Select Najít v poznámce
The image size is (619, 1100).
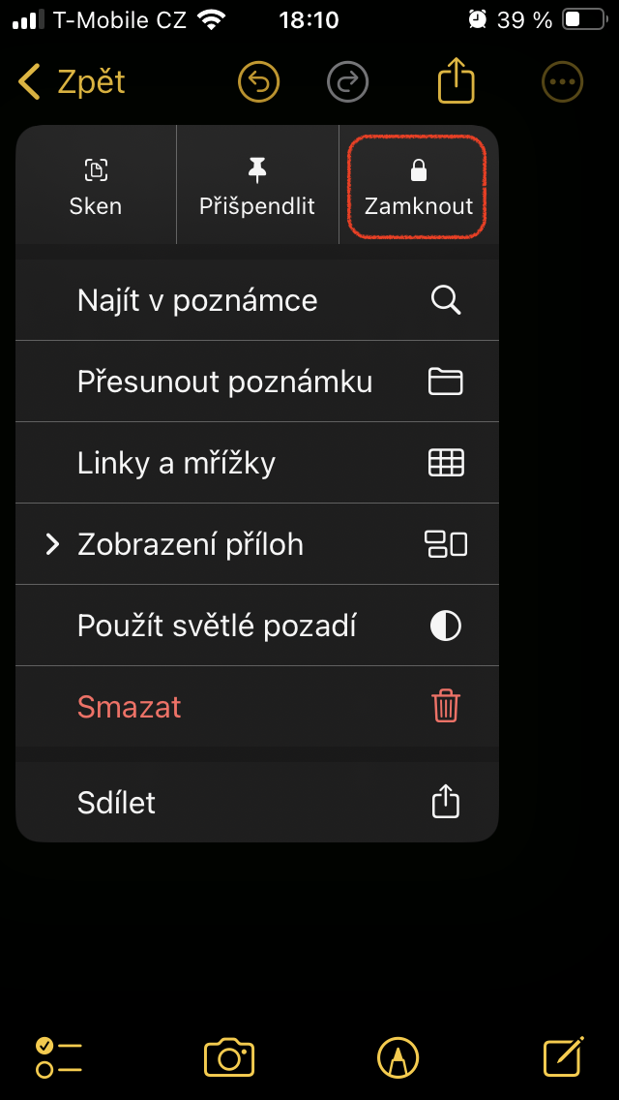click(257, 300)
